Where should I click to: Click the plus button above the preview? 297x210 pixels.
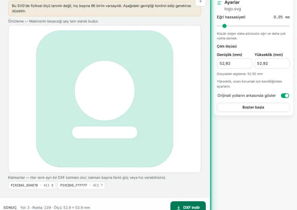pos(200,2)
